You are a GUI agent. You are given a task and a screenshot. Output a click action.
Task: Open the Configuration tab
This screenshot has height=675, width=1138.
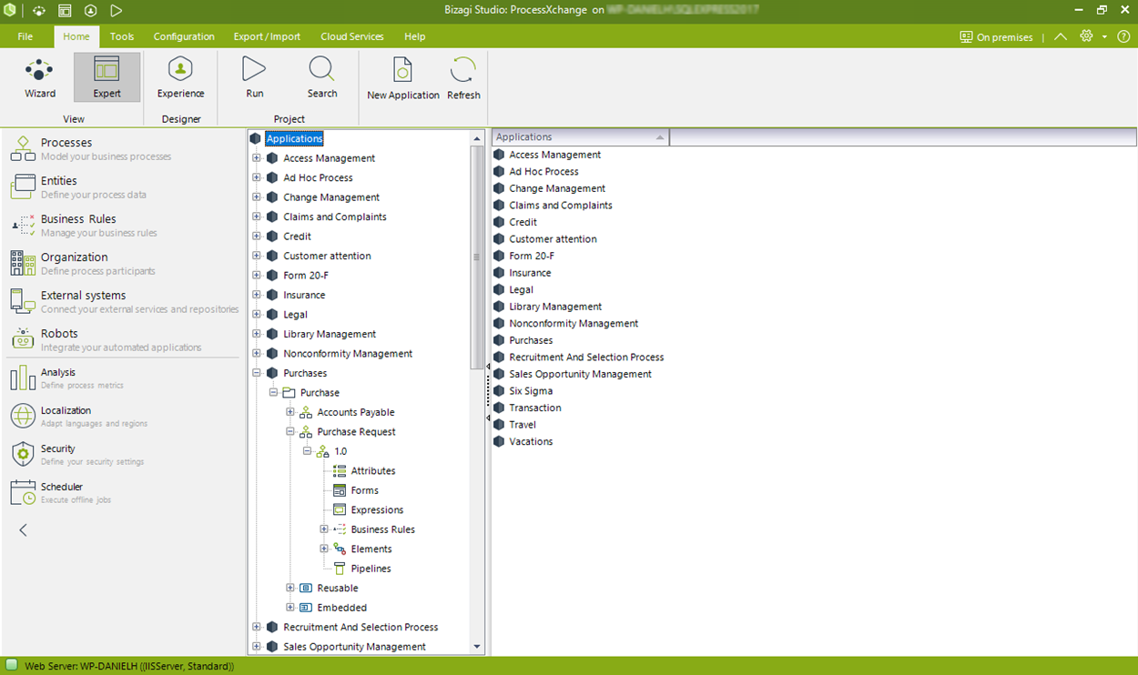point(184,36)
